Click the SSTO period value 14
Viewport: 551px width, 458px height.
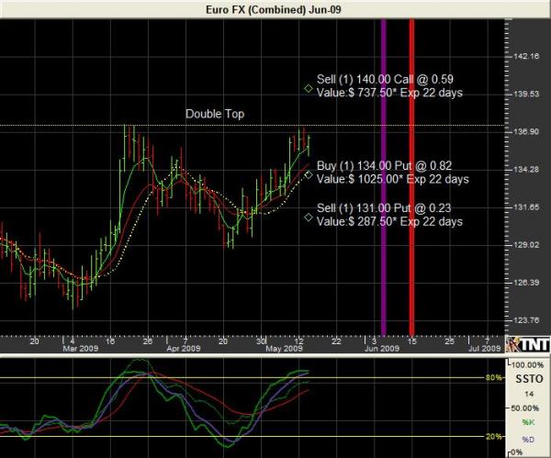(x=527, y=393)
